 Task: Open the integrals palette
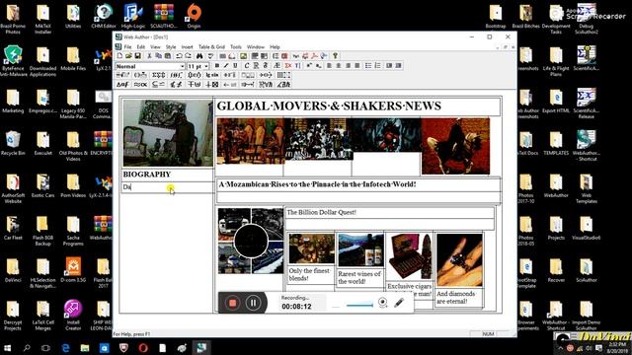coord(177,75)
